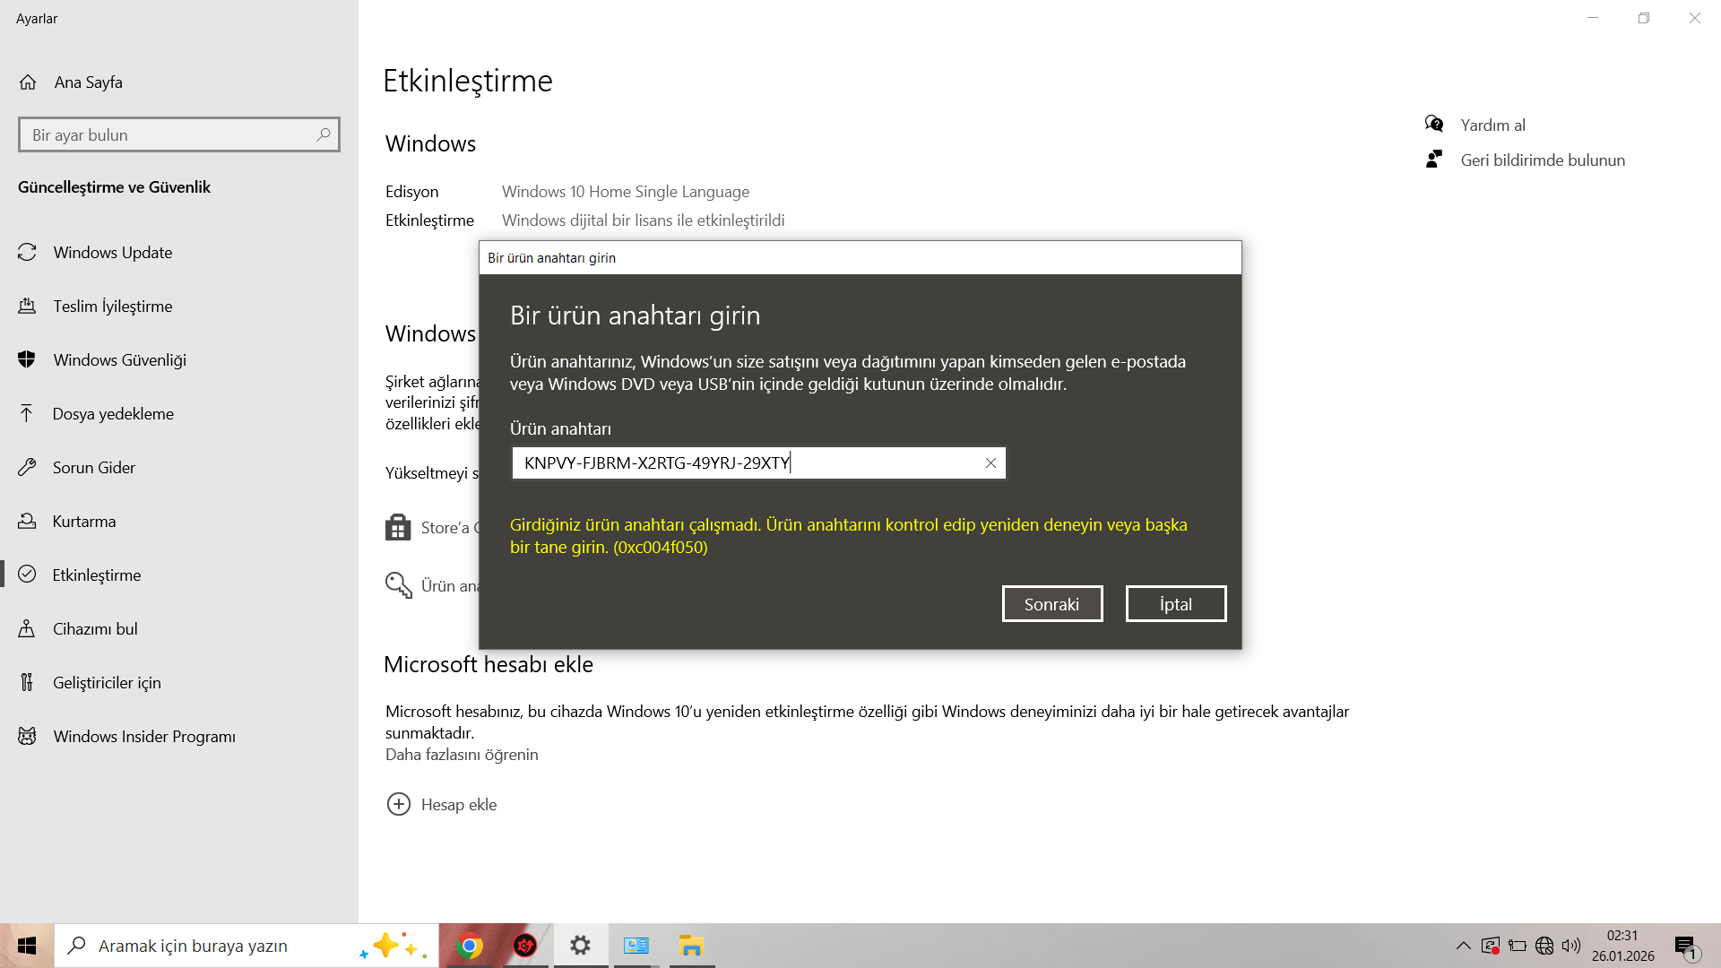The height and width of the screenshot is (968, 1721).
Task: Click the Microsoft hesabı ekle heading
Action: click(489, 664)
